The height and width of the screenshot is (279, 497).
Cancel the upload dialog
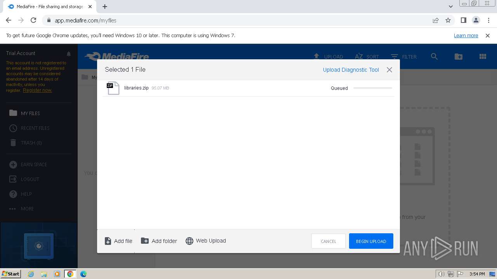click(328, 241)
